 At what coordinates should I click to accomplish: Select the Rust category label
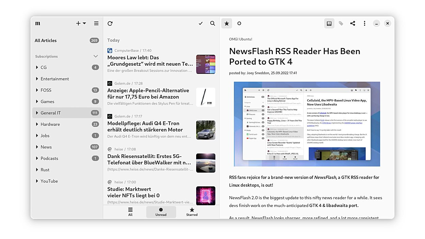(x=45, y=170)
